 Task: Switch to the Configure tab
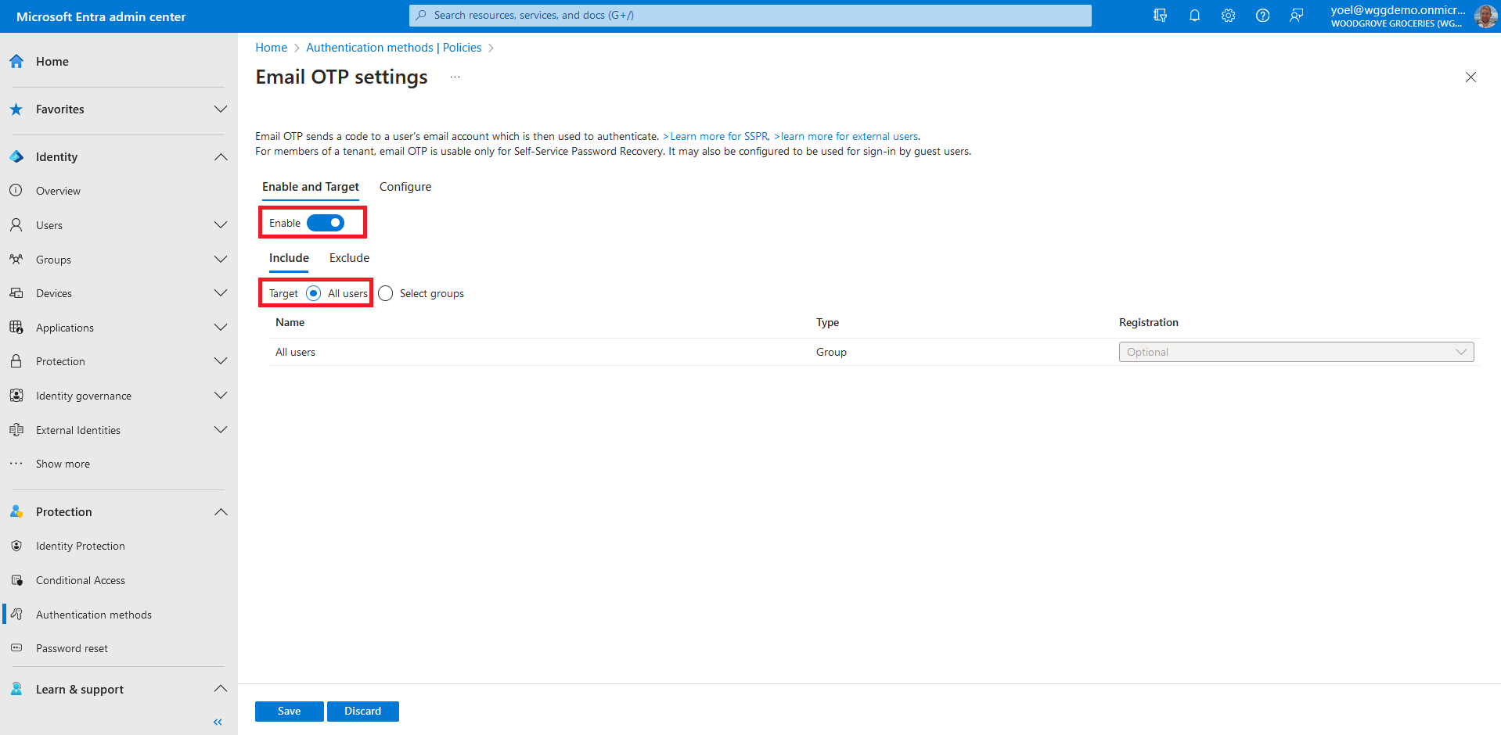tap(405, 187)
